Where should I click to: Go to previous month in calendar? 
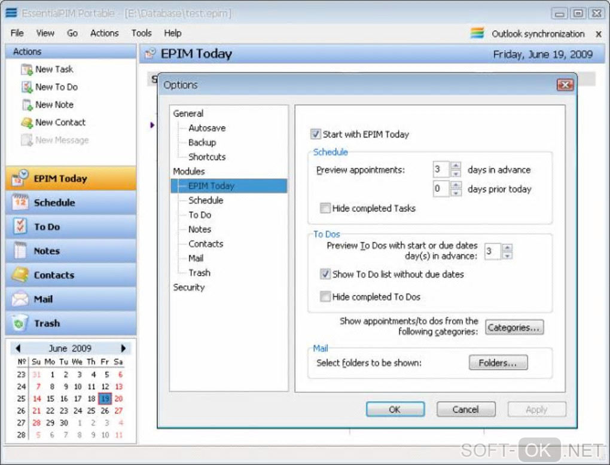(18, 348)
